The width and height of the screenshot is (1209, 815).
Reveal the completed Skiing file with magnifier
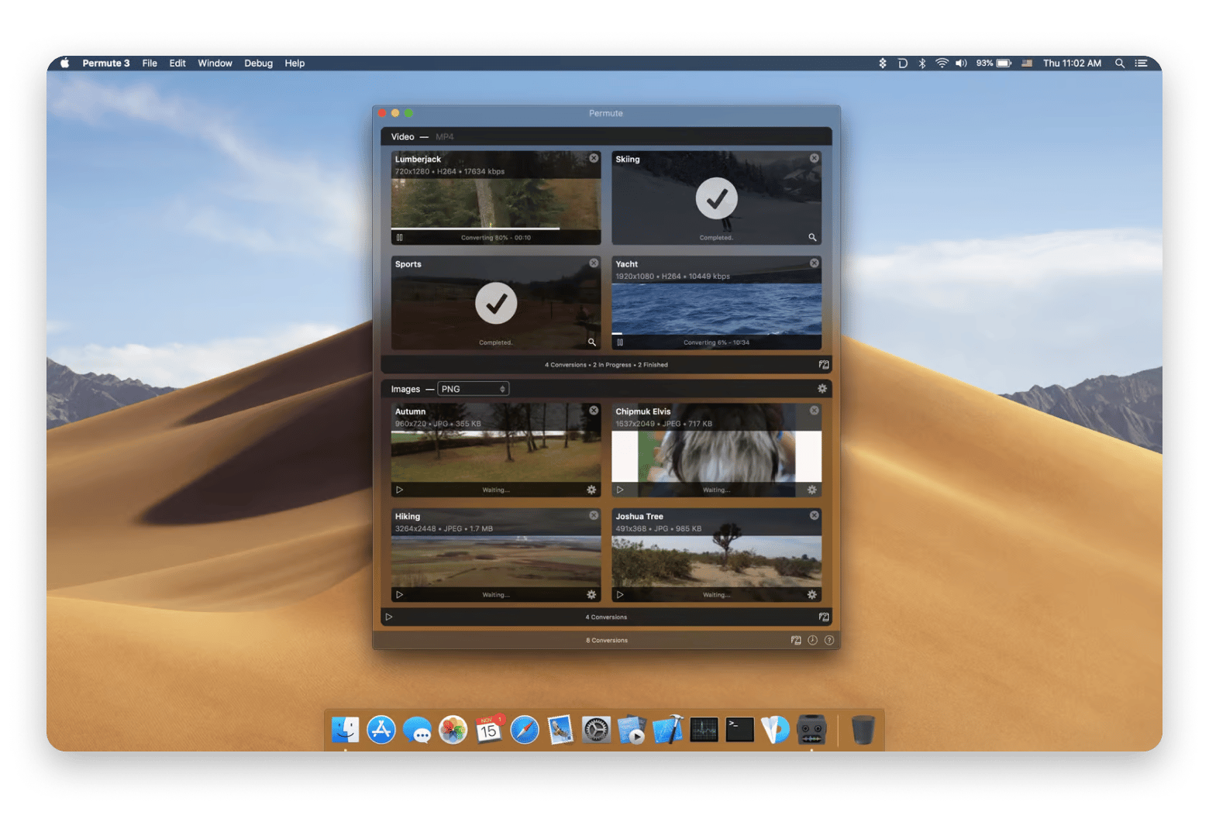[x=812, y=238]
